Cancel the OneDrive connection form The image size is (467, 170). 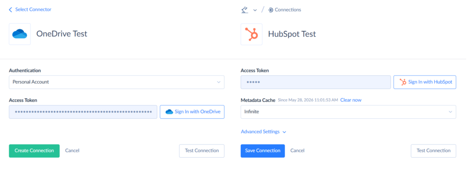tap(73, 151)
